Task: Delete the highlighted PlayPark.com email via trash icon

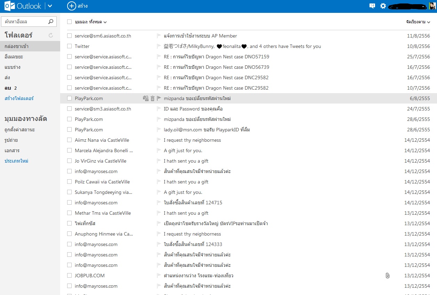Action: (x=152, y=99)
